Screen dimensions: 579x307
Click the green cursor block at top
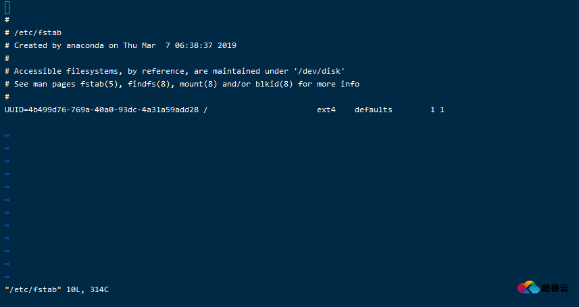coord(7,8)
